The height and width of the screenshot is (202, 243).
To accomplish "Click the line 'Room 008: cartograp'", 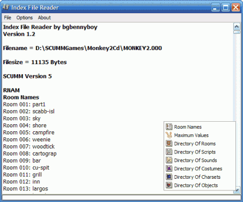I will tap(30, 154).
